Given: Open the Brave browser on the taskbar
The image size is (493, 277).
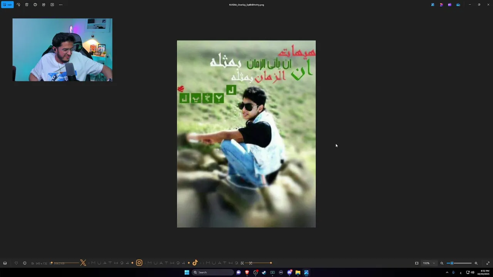Looking at the screenshot, I should [247, 272].
